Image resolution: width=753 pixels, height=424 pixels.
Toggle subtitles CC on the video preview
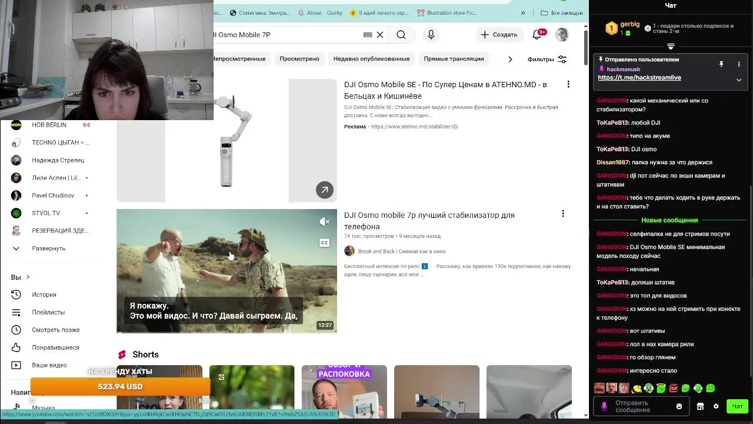pyautogui.click(x=324, y=243)
